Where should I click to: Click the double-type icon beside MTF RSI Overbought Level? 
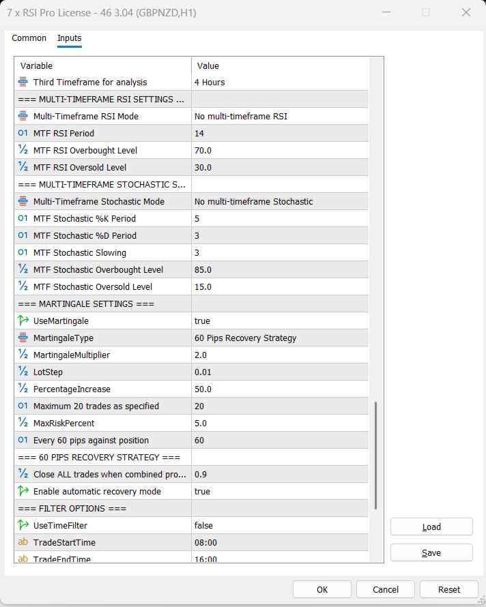pyautogui.click(x=23, y=151)
